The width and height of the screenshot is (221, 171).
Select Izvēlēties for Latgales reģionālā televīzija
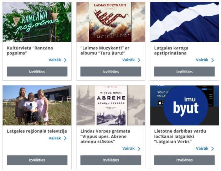pyautogui.click(x=37, y=160)
